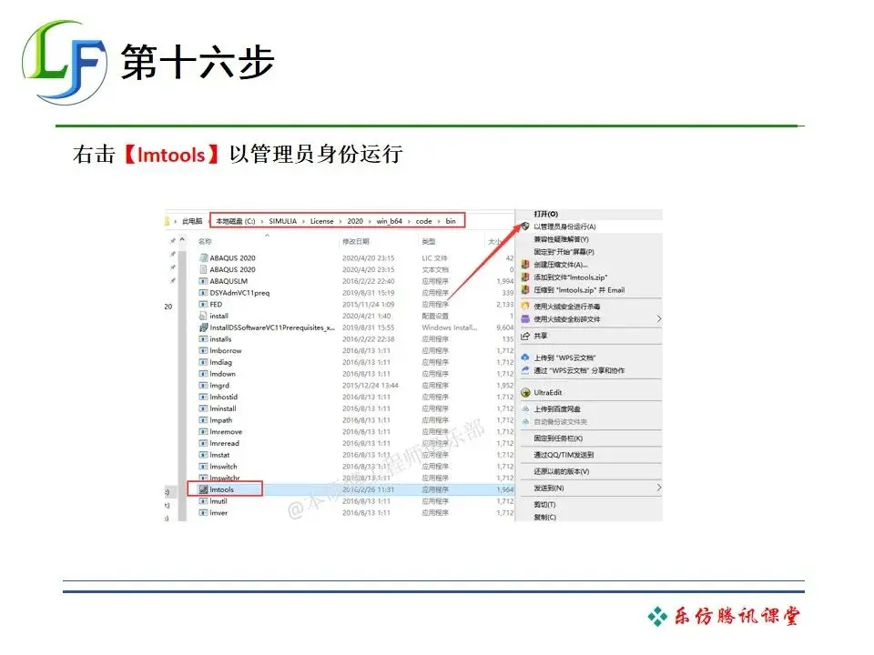Click the chevron after License in the address bar
Viewport: 874px width, 655px height.
tap(340, 221)
